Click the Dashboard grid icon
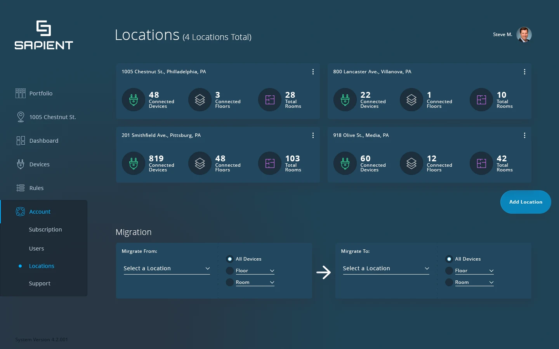Screen dimensions: 559x349 [21, 140]
